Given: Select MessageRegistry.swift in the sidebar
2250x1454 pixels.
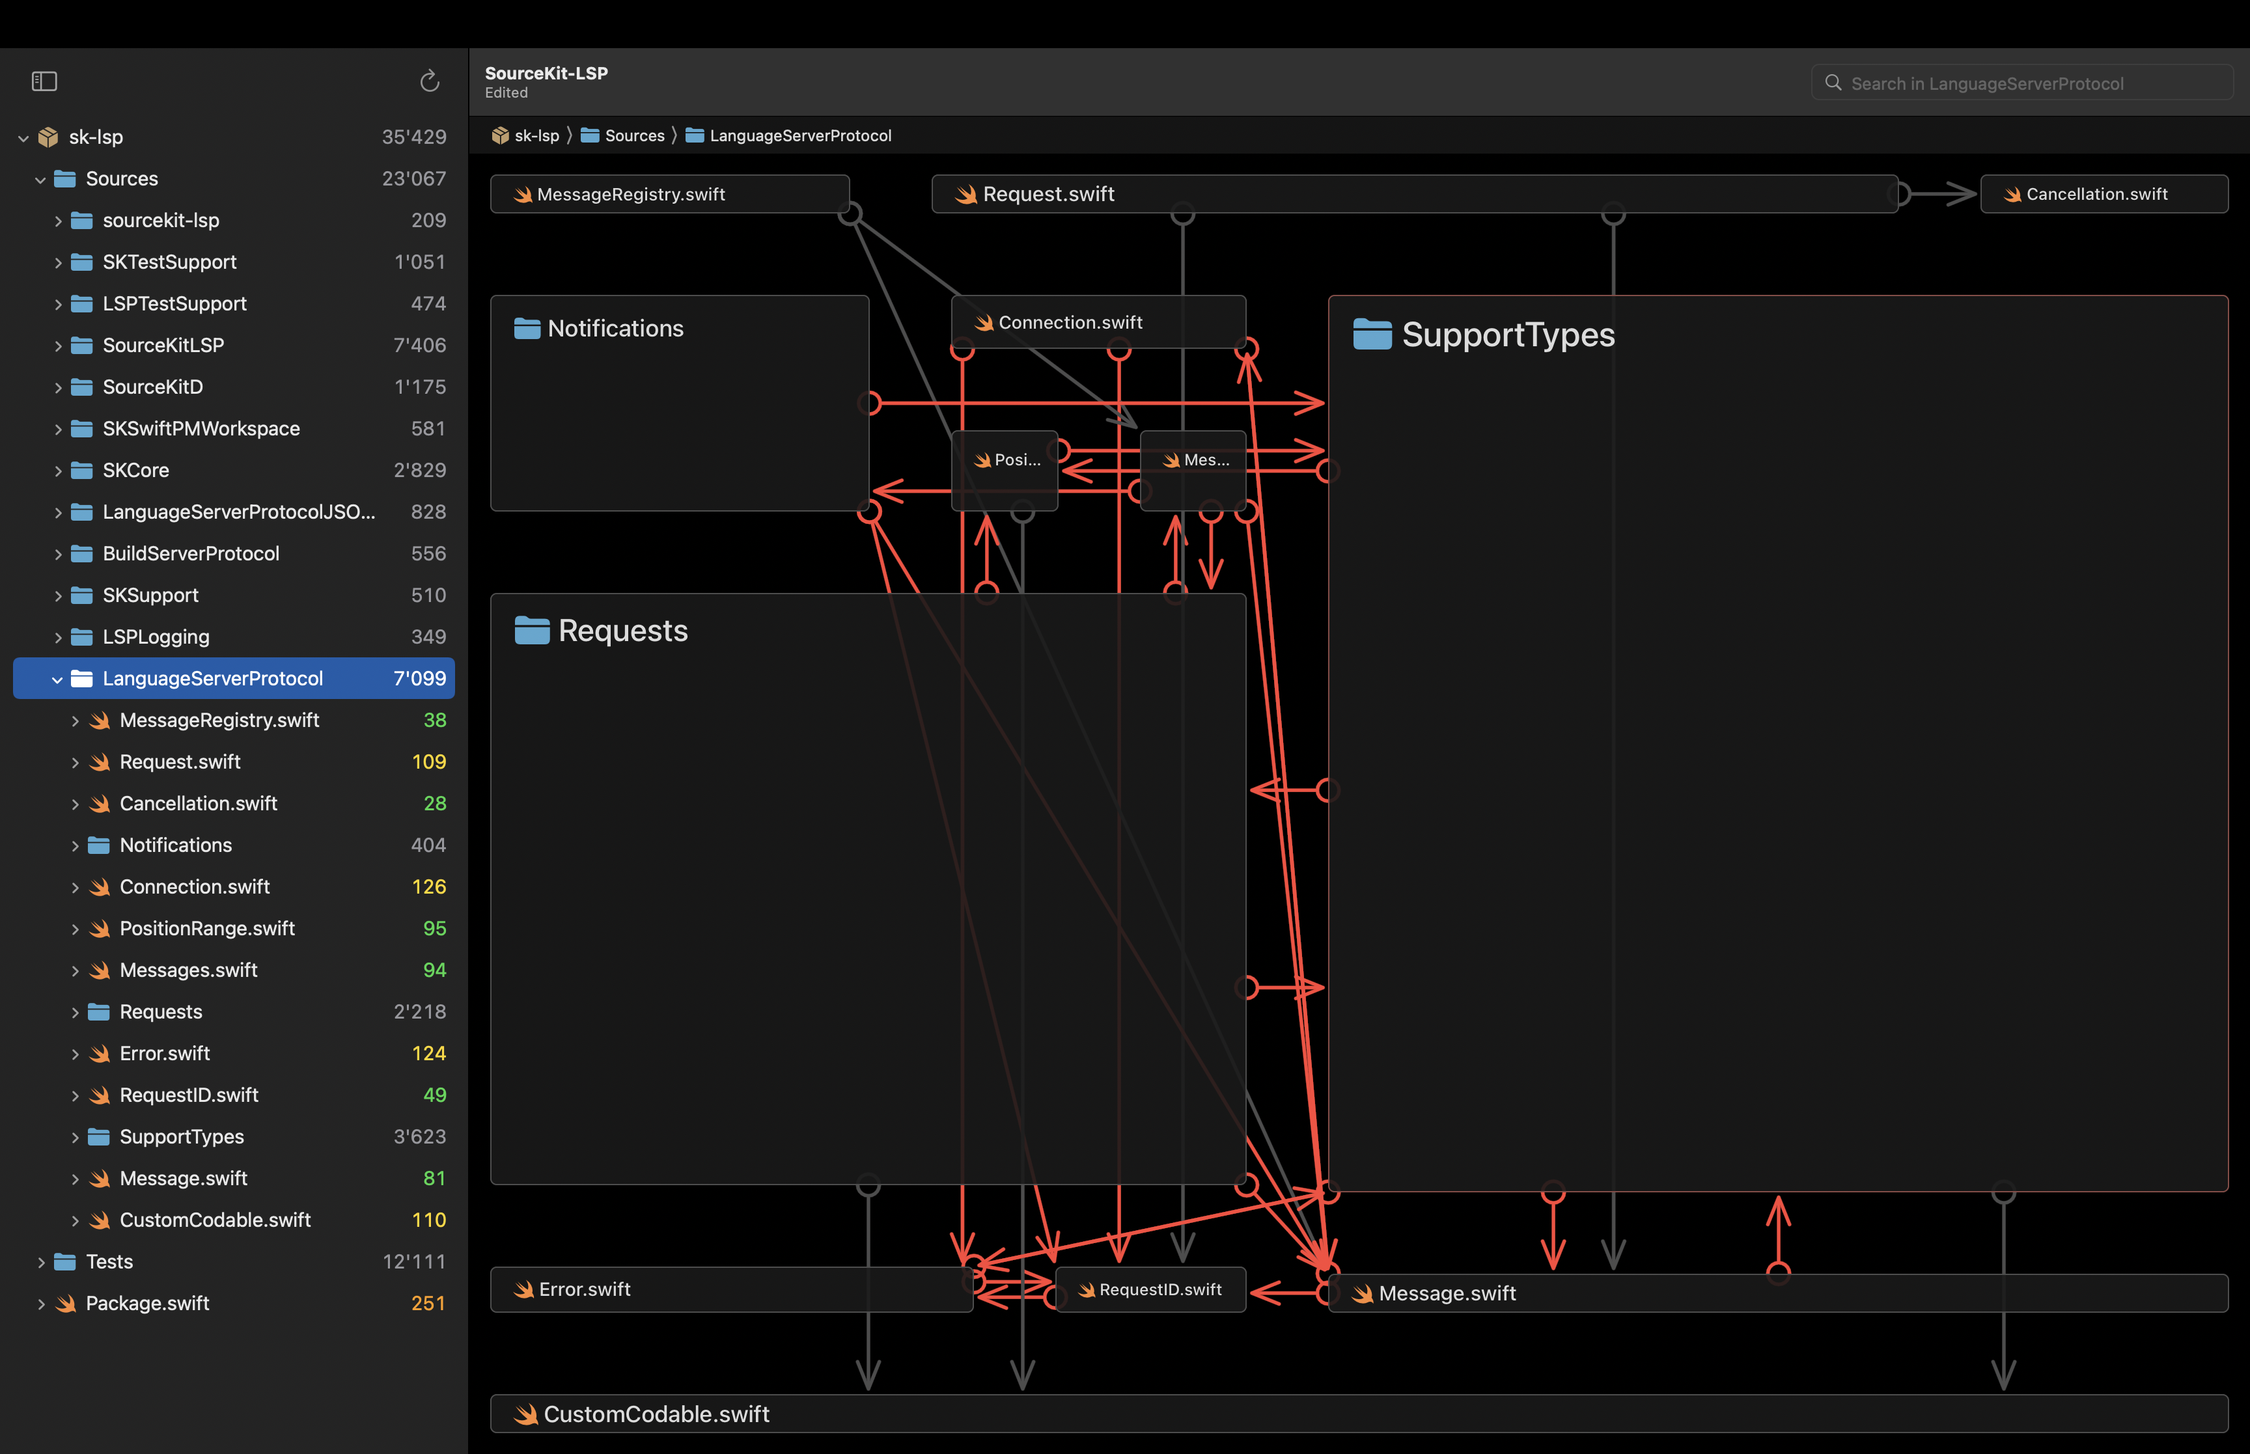Looking at the screenshot, I should (234, 720).
